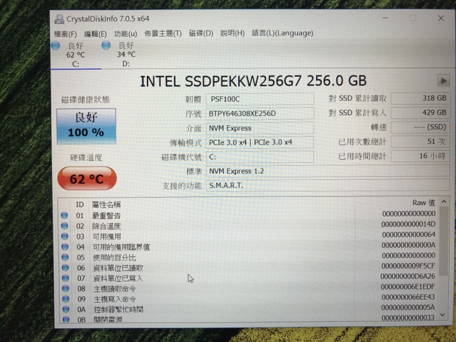Viewport: 456px width, 342px height.
Task: Open the 語言(L)(Language) menu
Action: (x=282, y=33)
